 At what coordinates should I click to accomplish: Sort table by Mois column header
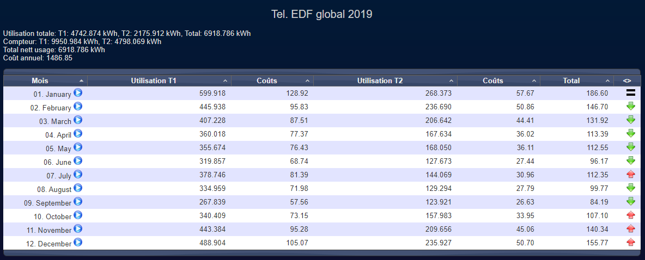pyautogui.click(x=45, y=81)
